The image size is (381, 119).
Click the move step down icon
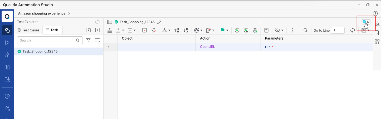click(x=186, y=30)
